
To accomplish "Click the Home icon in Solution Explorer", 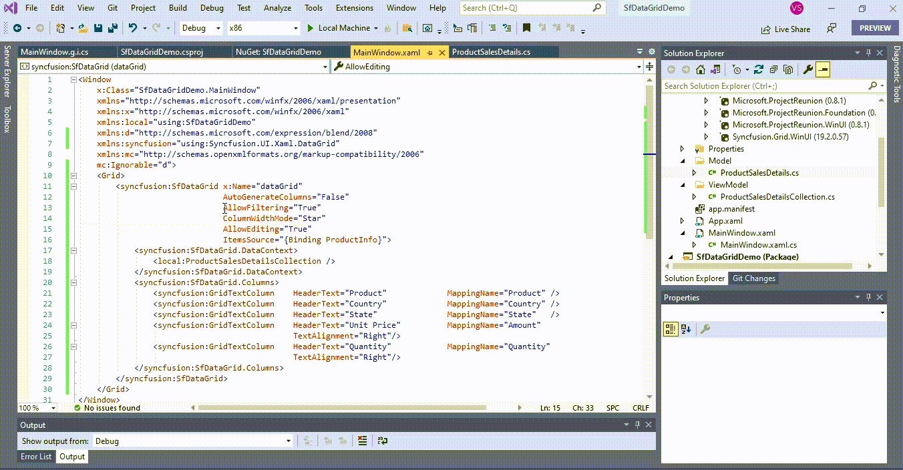I will click(701, 69).
